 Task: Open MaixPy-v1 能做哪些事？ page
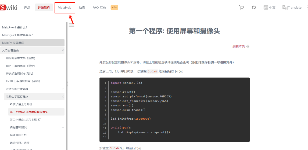click(x=17, y=35)
